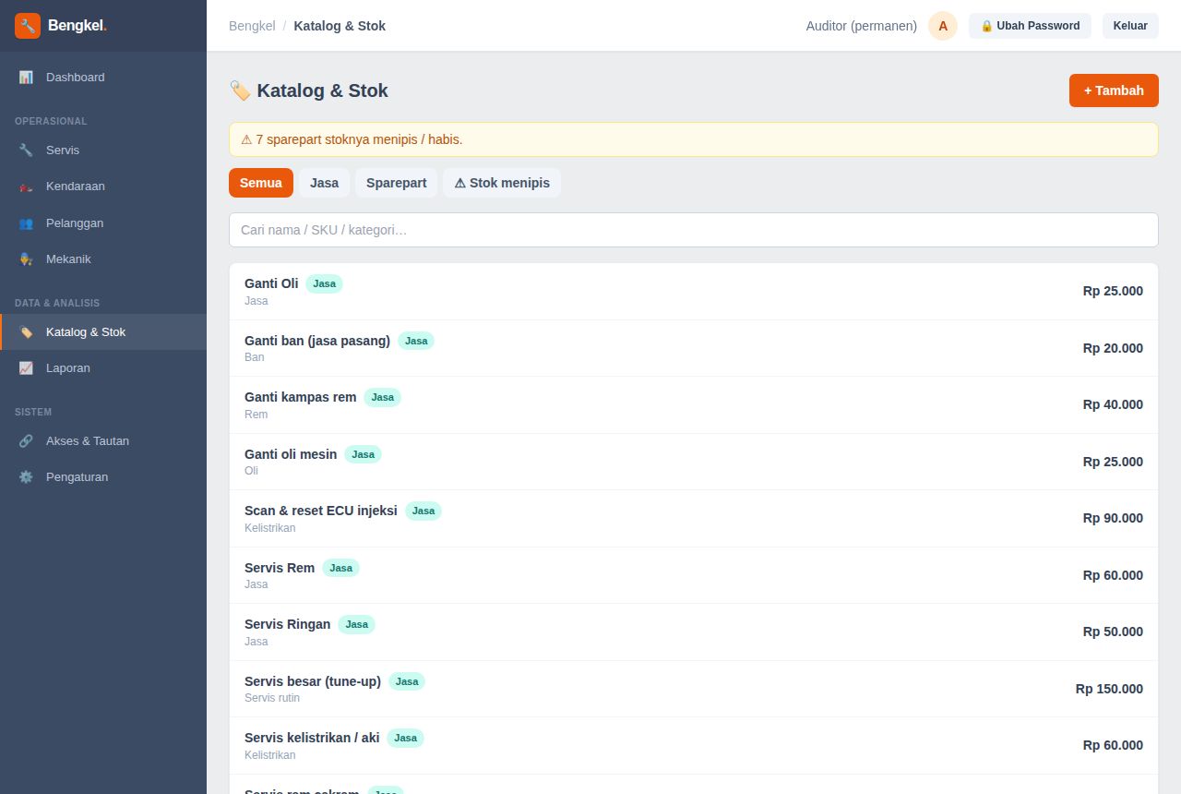Click the Kendaraan motorcycle icon
1181x794 pixels.
tap(26, 186)
